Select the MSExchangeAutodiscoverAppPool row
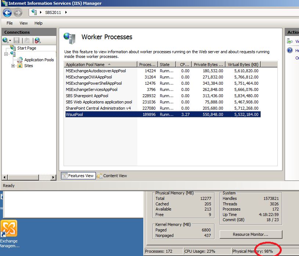 [163, 71]
